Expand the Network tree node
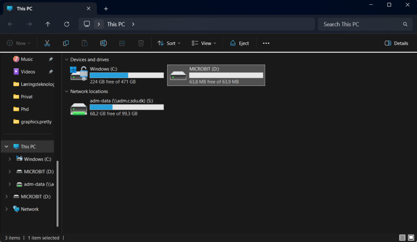The width and height of the screenshot is (417, 242). coord(7,209)
